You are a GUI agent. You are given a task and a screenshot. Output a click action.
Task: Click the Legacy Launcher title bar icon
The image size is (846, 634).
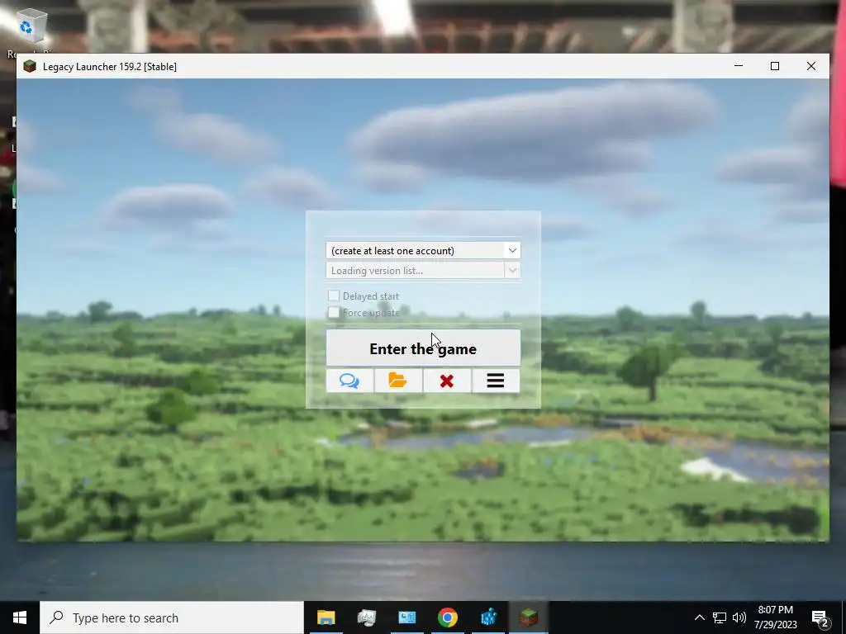(30, 66)
